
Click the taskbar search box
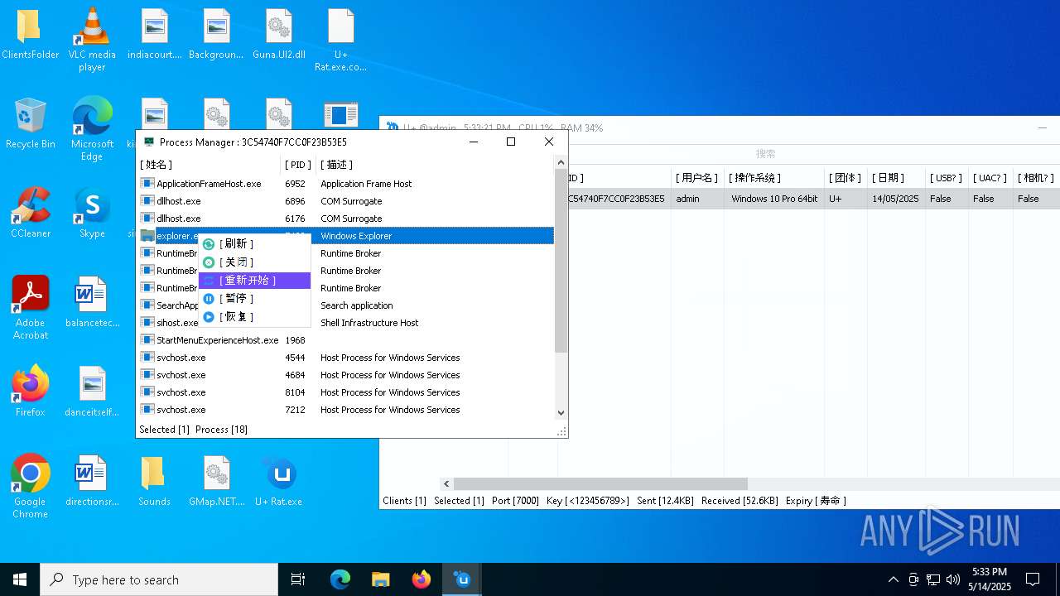(x=159, y=579)
